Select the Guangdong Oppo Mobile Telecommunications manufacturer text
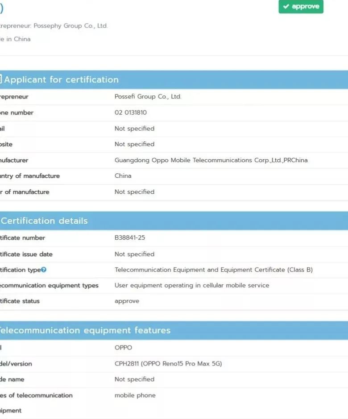Viewport: 348px width, 419px height. coord(211,160)
